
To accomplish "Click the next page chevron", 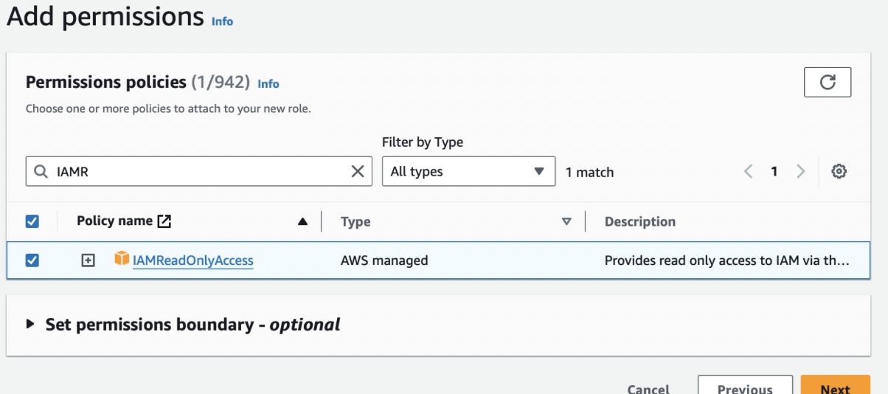I will click(801, 171).
